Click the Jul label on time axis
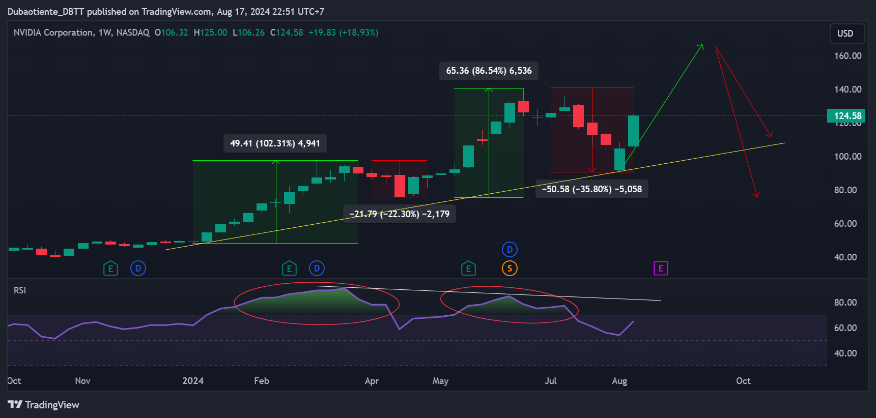 551,381
